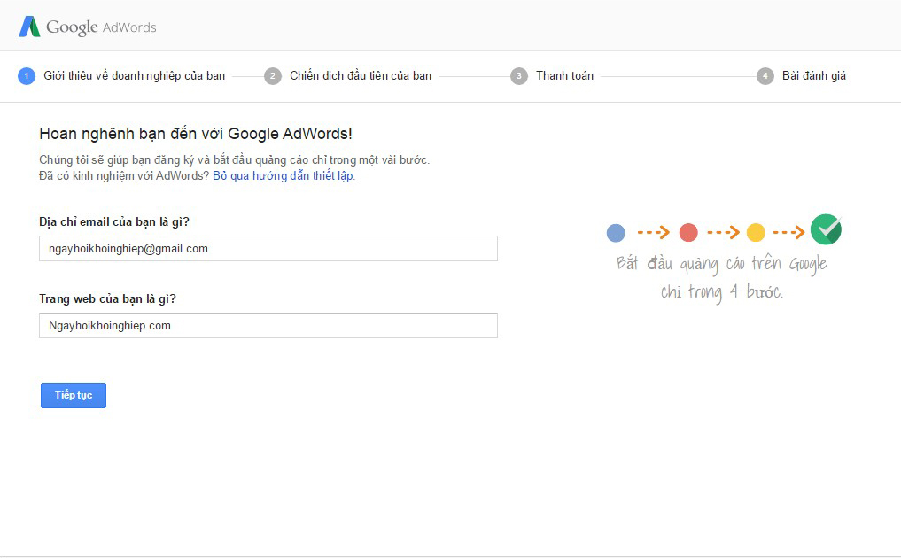Select step 2 numbered circle

point(273,76)
